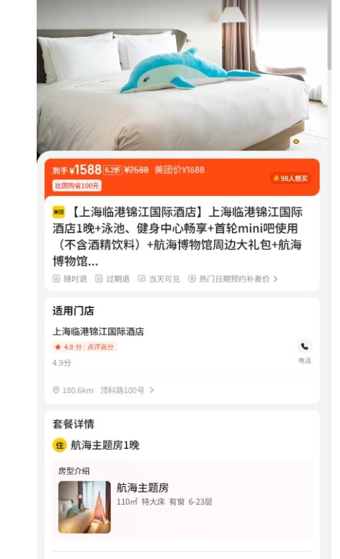
Task: Click the 热门日期预约补差价 coin icon
Action: point(192,278)
